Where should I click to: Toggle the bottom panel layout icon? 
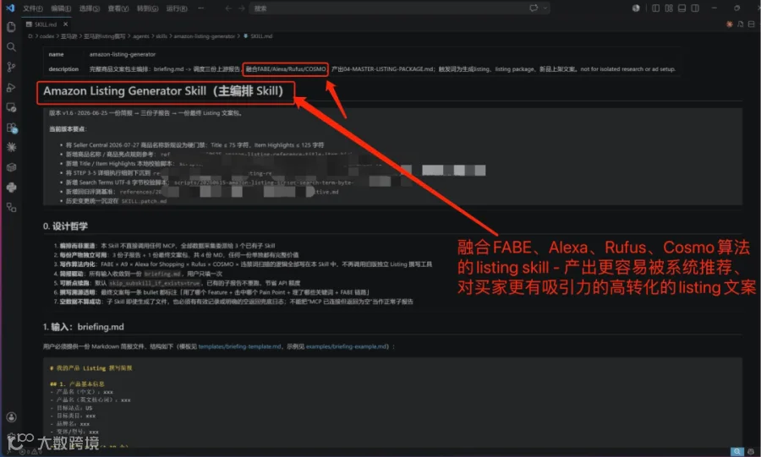(682, 8)
